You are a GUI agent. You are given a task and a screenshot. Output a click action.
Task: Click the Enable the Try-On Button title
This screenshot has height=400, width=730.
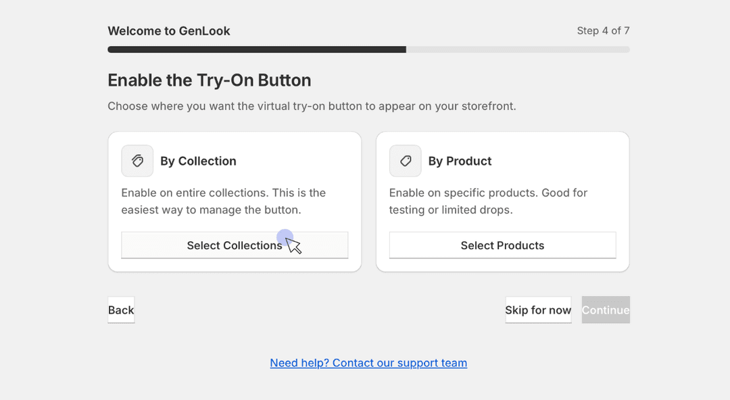tap(209, 80)
